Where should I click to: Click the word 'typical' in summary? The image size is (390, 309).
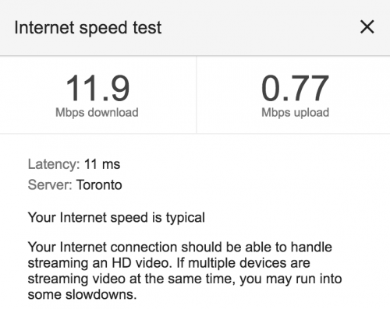(x=186, y=218)
